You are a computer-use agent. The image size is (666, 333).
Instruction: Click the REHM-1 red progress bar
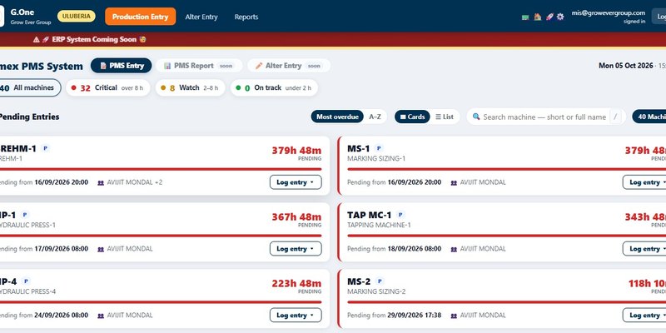click(161, 169)
